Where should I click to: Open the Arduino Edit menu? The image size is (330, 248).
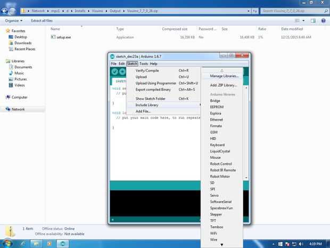point(122,63)
